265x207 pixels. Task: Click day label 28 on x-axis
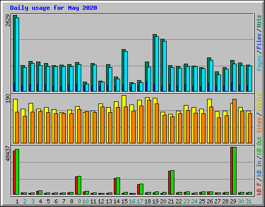coord(225,201)
